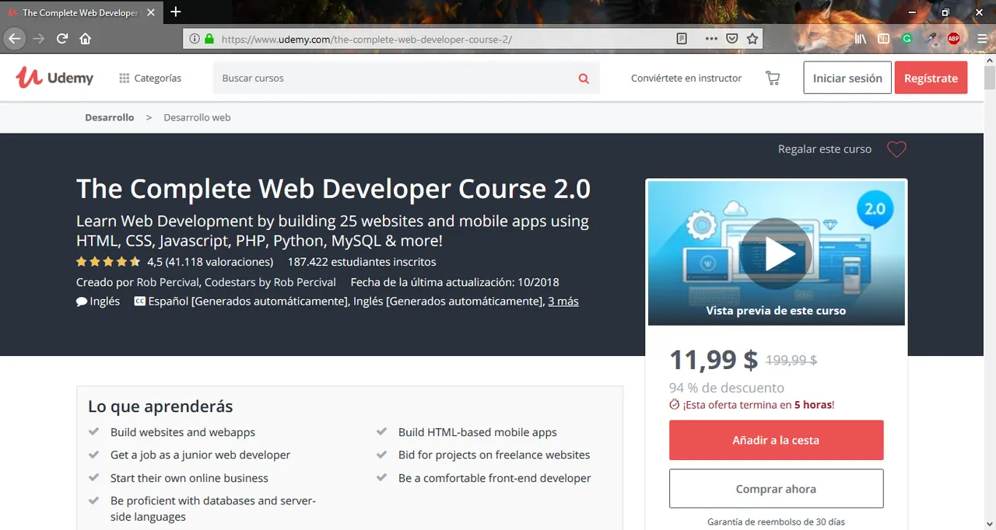Image resolution: width=996 pixels, height=530 pixels.
Task: Open the Desarrollo breadcrumb
Action: pos(110,117)
